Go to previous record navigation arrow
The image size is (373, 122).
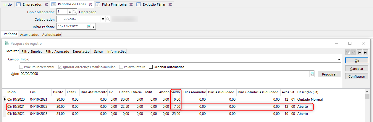pos(354,52)
